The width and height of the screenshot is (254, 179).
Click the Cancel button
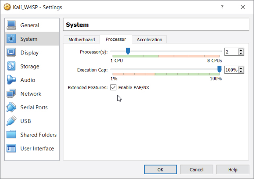[197, 169]
